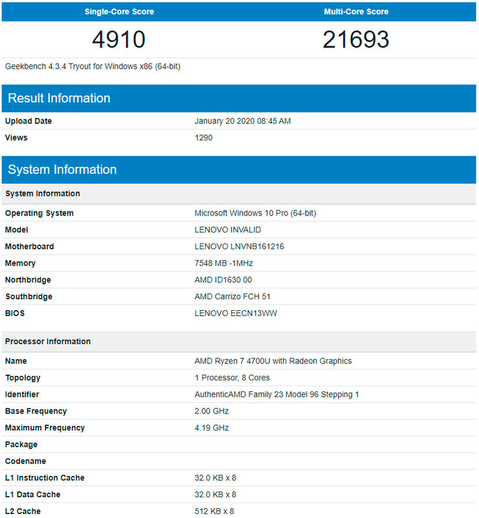Viewport: 479px width, 518px height.
Task: Click the Motherboard row label
Action: 29,247
